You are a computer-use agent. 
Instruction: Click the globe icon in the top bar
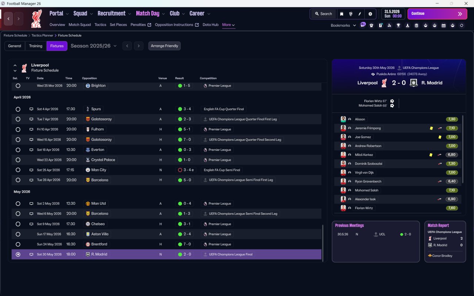click(x=351, y=14)
